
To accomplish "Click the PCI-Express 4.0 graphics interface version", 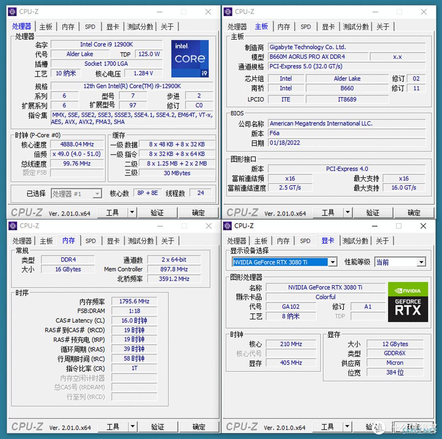I will point(347,169).
